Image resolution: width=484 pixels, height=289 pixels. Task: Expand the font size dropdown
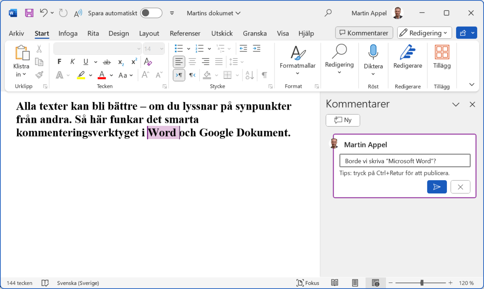tap(161, 49)
